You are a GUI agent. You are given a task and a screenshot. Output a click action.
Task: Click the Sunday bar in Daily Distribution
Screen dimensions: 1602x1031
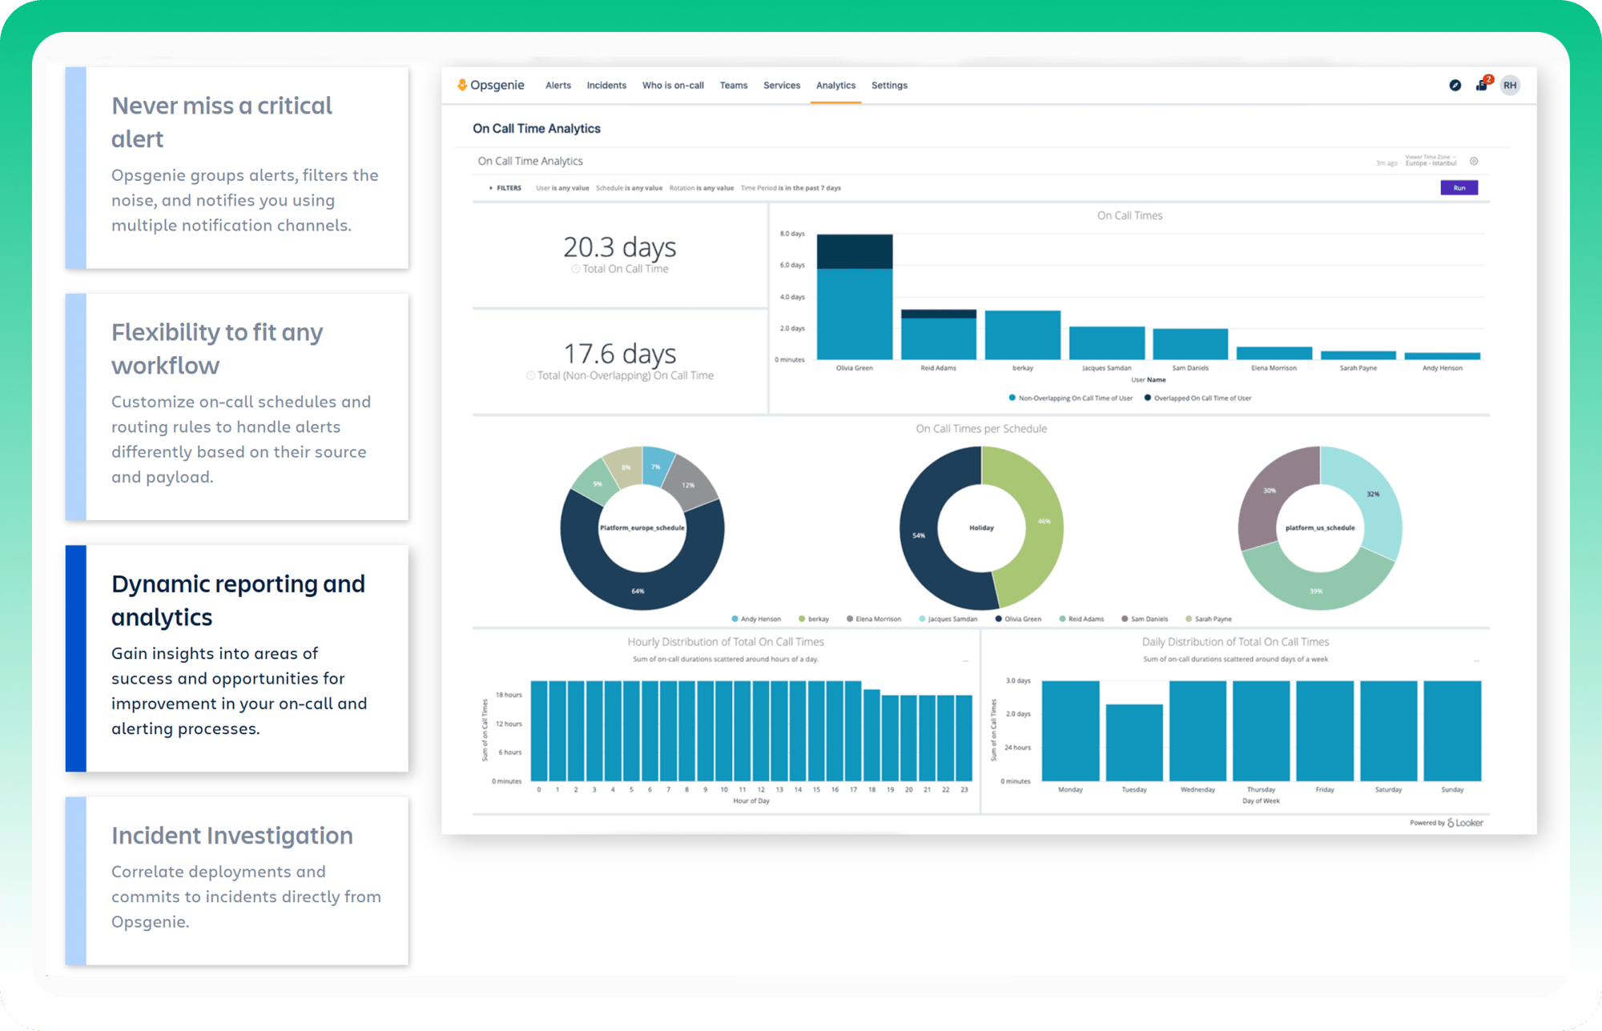1453,731
